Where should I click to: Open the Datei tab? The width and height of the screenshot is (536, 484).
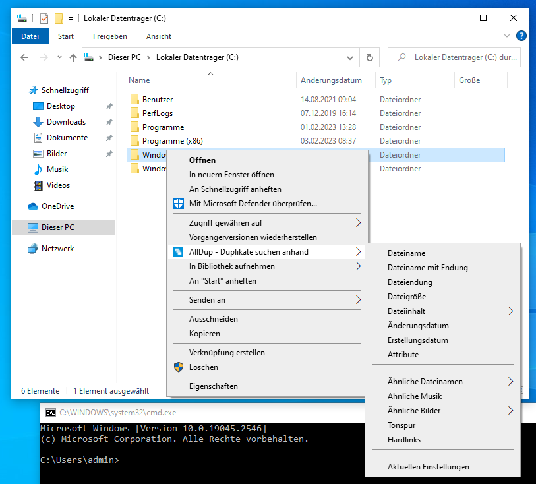[30, 36]
